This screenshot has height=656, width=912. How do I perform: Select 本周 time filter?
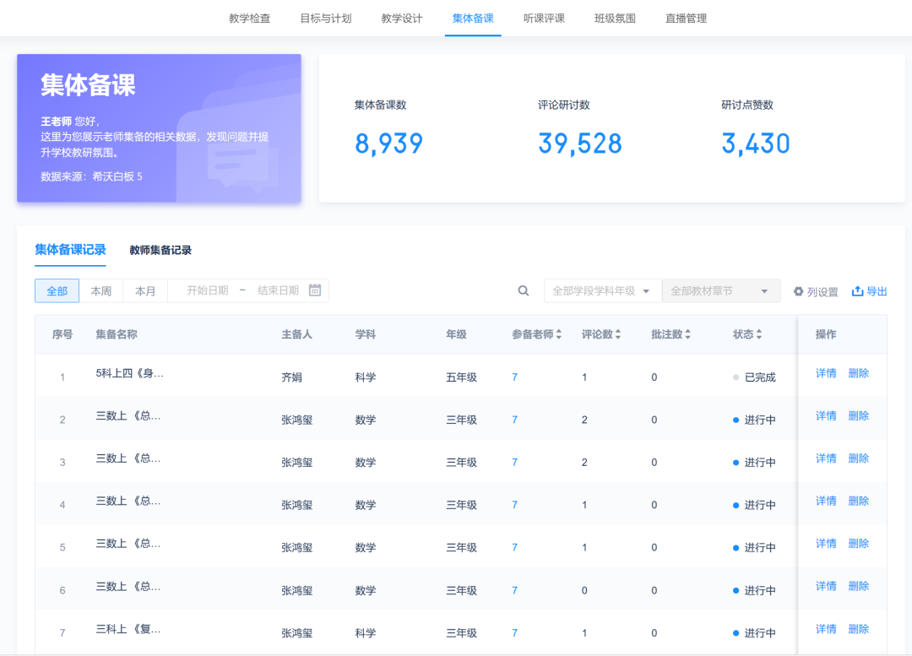click(x=101, y=290)
